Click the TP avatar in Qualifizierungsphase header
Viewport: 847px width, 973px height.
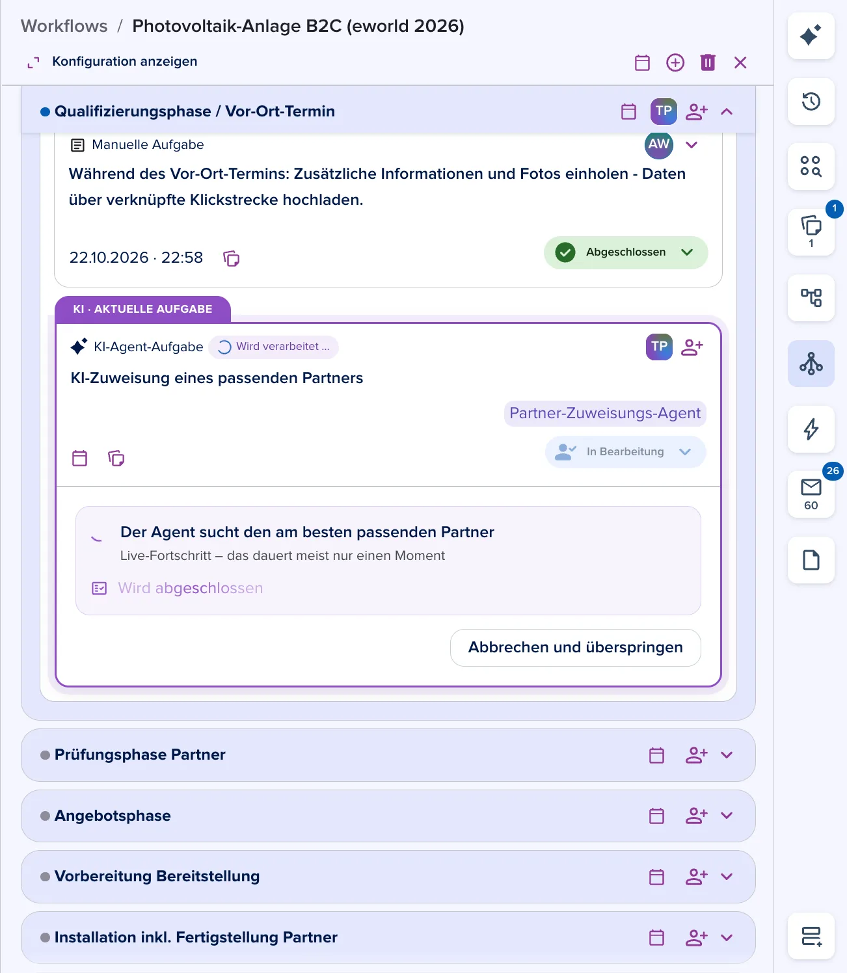tap(664, 111)
